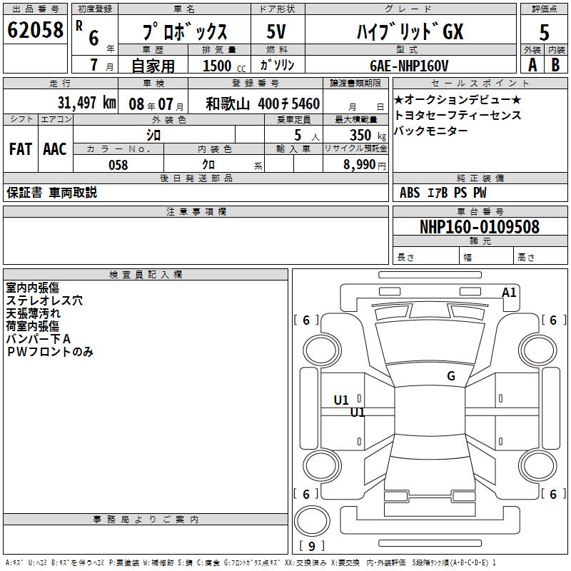The height and width of the screenshot is (571, 571).
Task: Click the 検査員記入欄 header
Action: pyautogui.click(x=146, y=275)
